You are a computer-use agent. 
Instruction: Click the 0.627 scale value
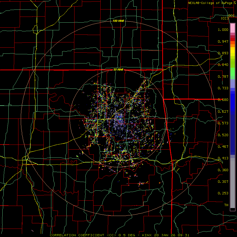[x=223, y=112]
